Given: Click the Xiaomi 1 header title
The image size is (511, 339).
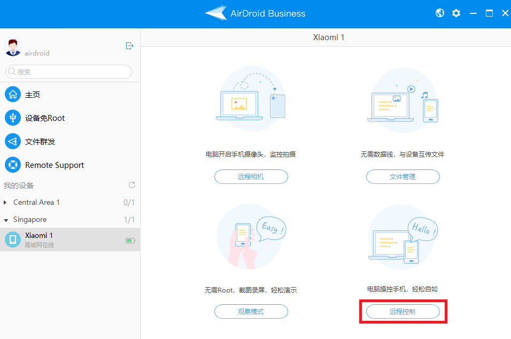Looking at the screenshot, I should [x=329, y=37].
